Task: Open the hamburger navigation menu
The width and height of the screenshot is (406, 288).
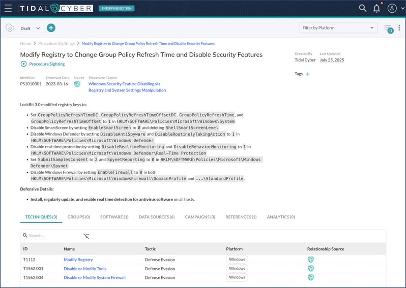Action: [x=8, y=8]
